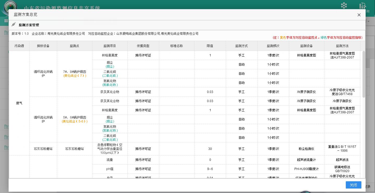The height and width of the screenshot is (193, 375).
Task: Click the data query search icon top right
Action: [x=363, y=5]
